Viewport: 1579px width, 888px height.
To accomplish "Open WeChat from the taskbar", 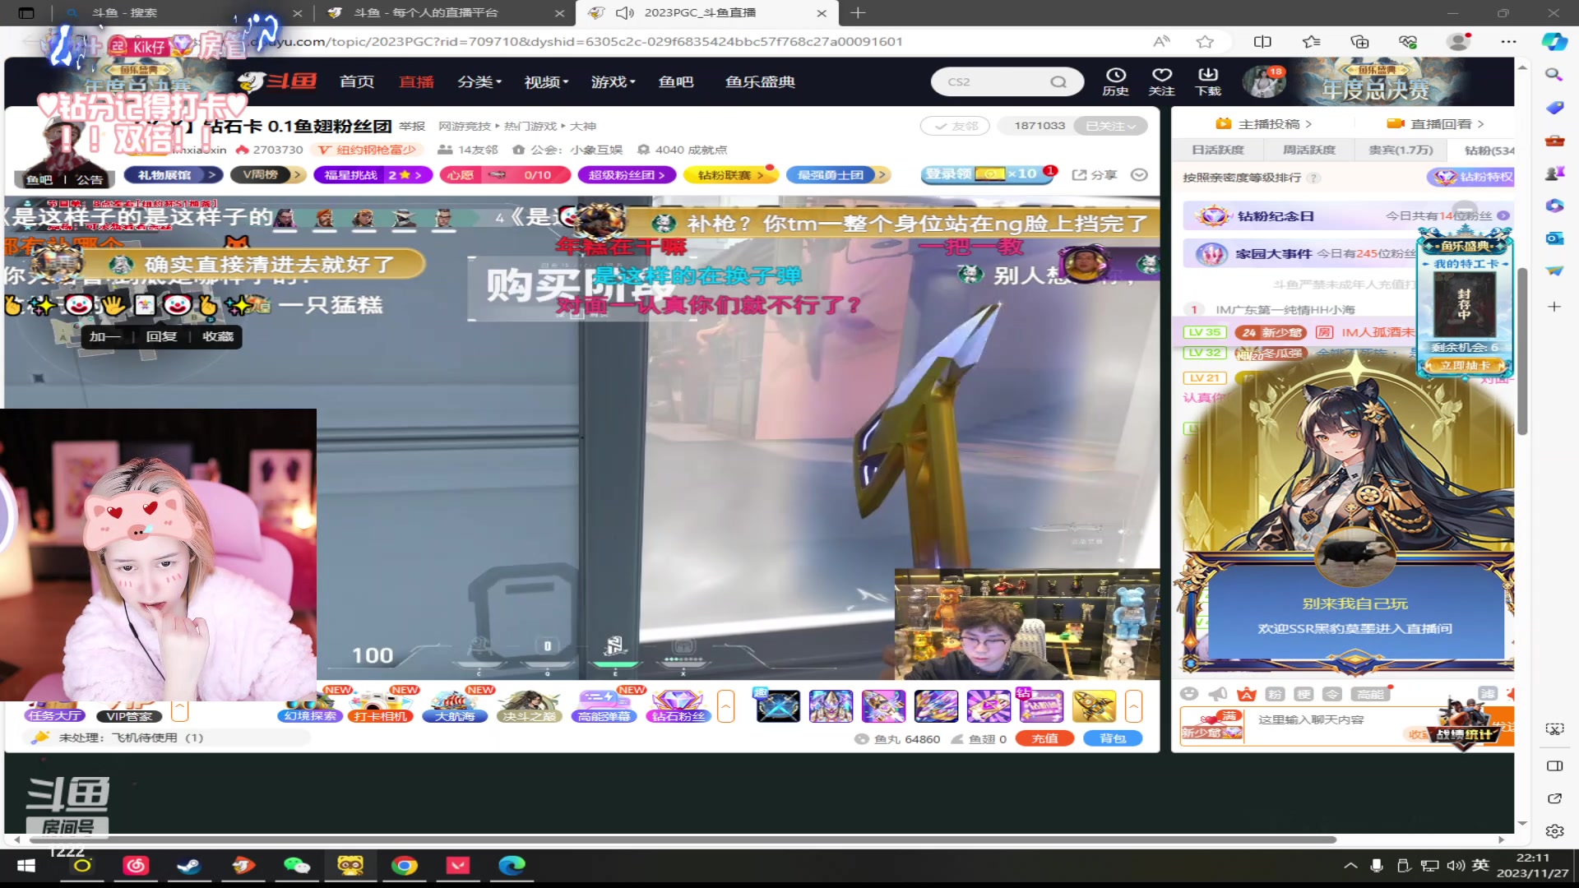I will [296, 865].
